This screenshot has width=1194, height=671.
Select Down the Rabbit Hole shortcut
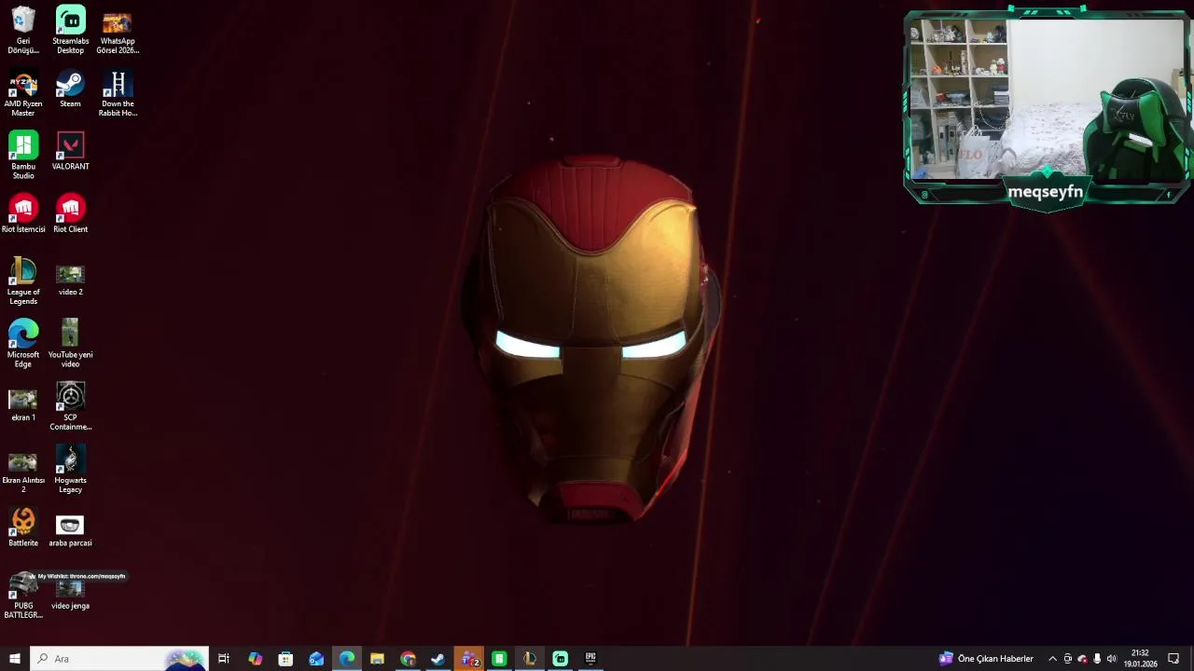coord(117,93)
